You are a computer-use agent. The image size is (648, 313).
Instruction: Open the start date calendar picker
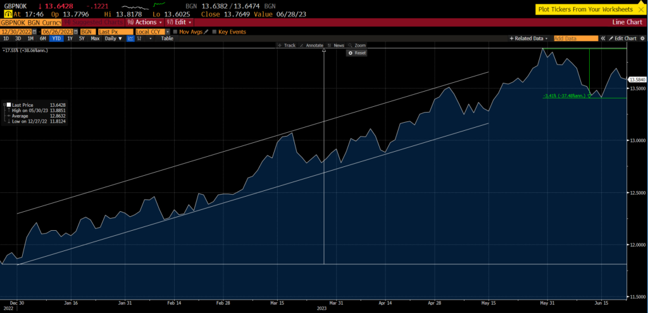click(34, 32)
